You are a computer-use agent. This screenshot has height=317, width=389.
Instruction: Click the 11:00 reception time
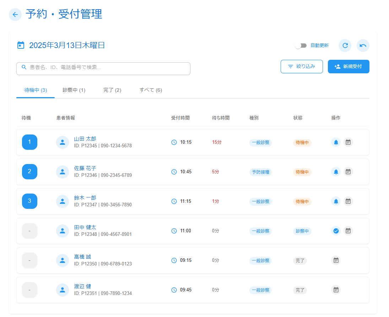tap(185, 231)
